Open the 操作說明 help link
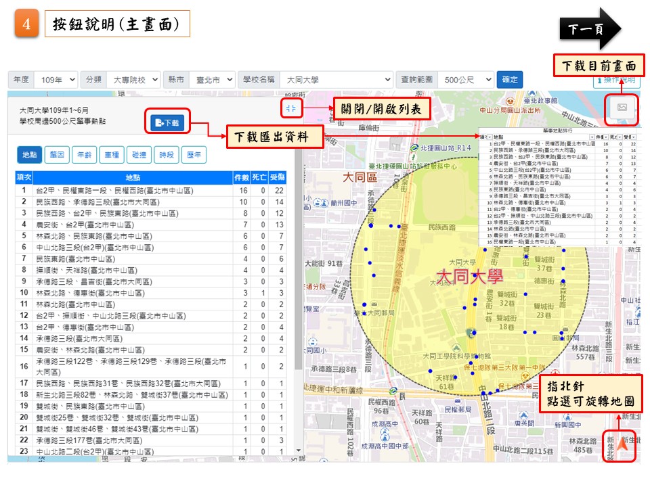The width and height of the screenshot is (650, 487). [617, 80]
